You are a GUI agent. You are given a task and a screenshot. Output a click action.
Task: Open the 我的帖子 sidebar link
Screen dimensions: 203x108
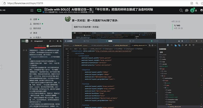click(x=37, y=24)
